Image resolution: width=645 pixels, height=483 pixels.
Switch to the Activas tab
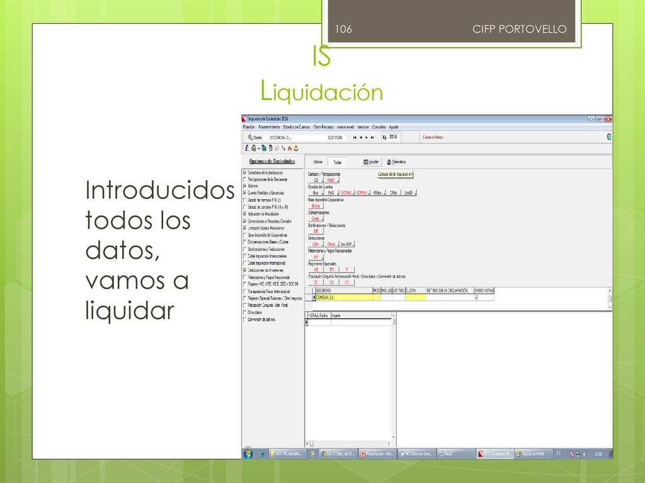coord(318,162)
